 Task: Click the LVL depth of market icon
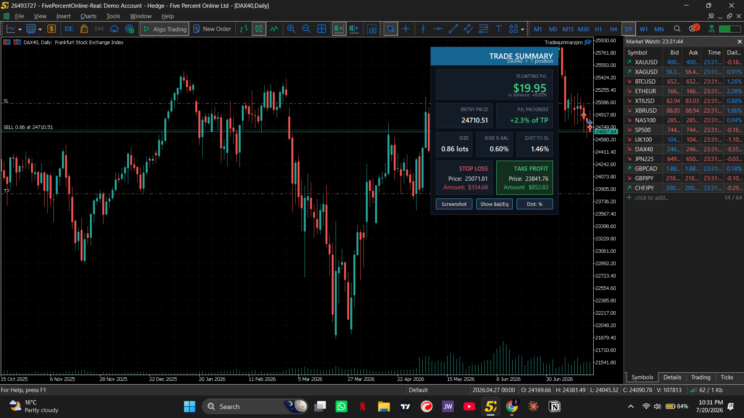tap(711, 29)
